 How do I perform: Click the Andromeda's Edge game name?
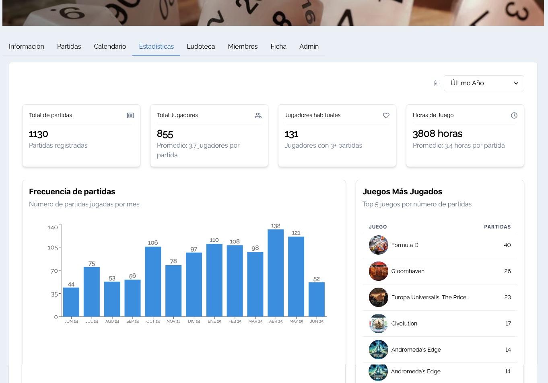pos(416,350)
